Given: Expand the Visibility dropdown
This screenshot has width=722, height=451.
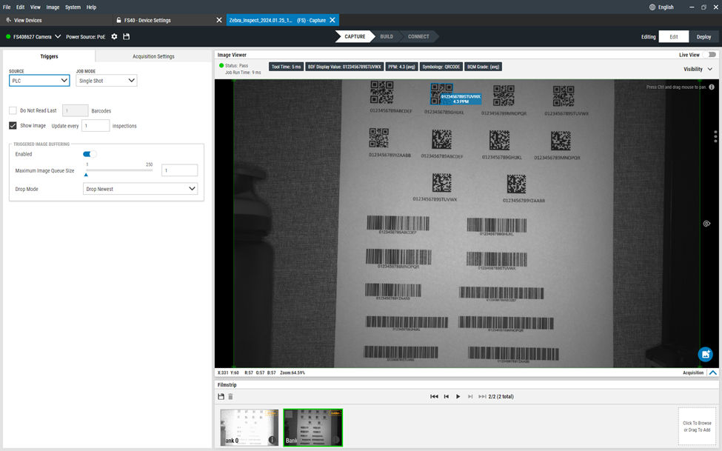Looking at the screenshot, I should click(x=698, y=69).
